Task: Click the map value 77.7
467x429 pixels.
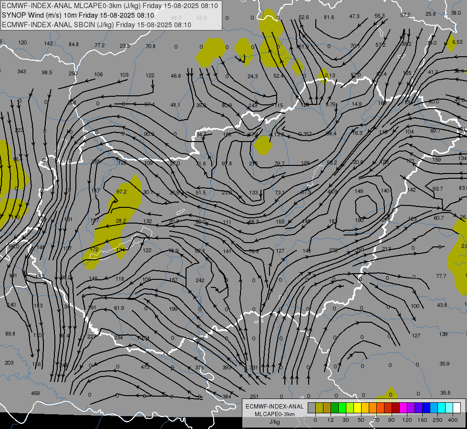Action: (x=441, y=276)
